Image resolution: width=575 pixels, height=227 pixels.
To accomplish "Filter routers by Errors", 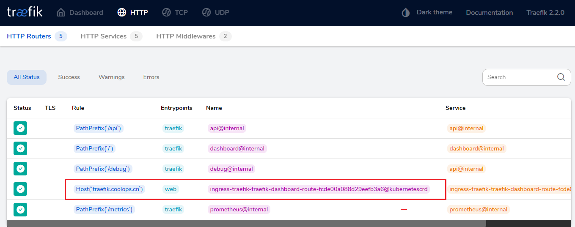I will pos(151,77).
